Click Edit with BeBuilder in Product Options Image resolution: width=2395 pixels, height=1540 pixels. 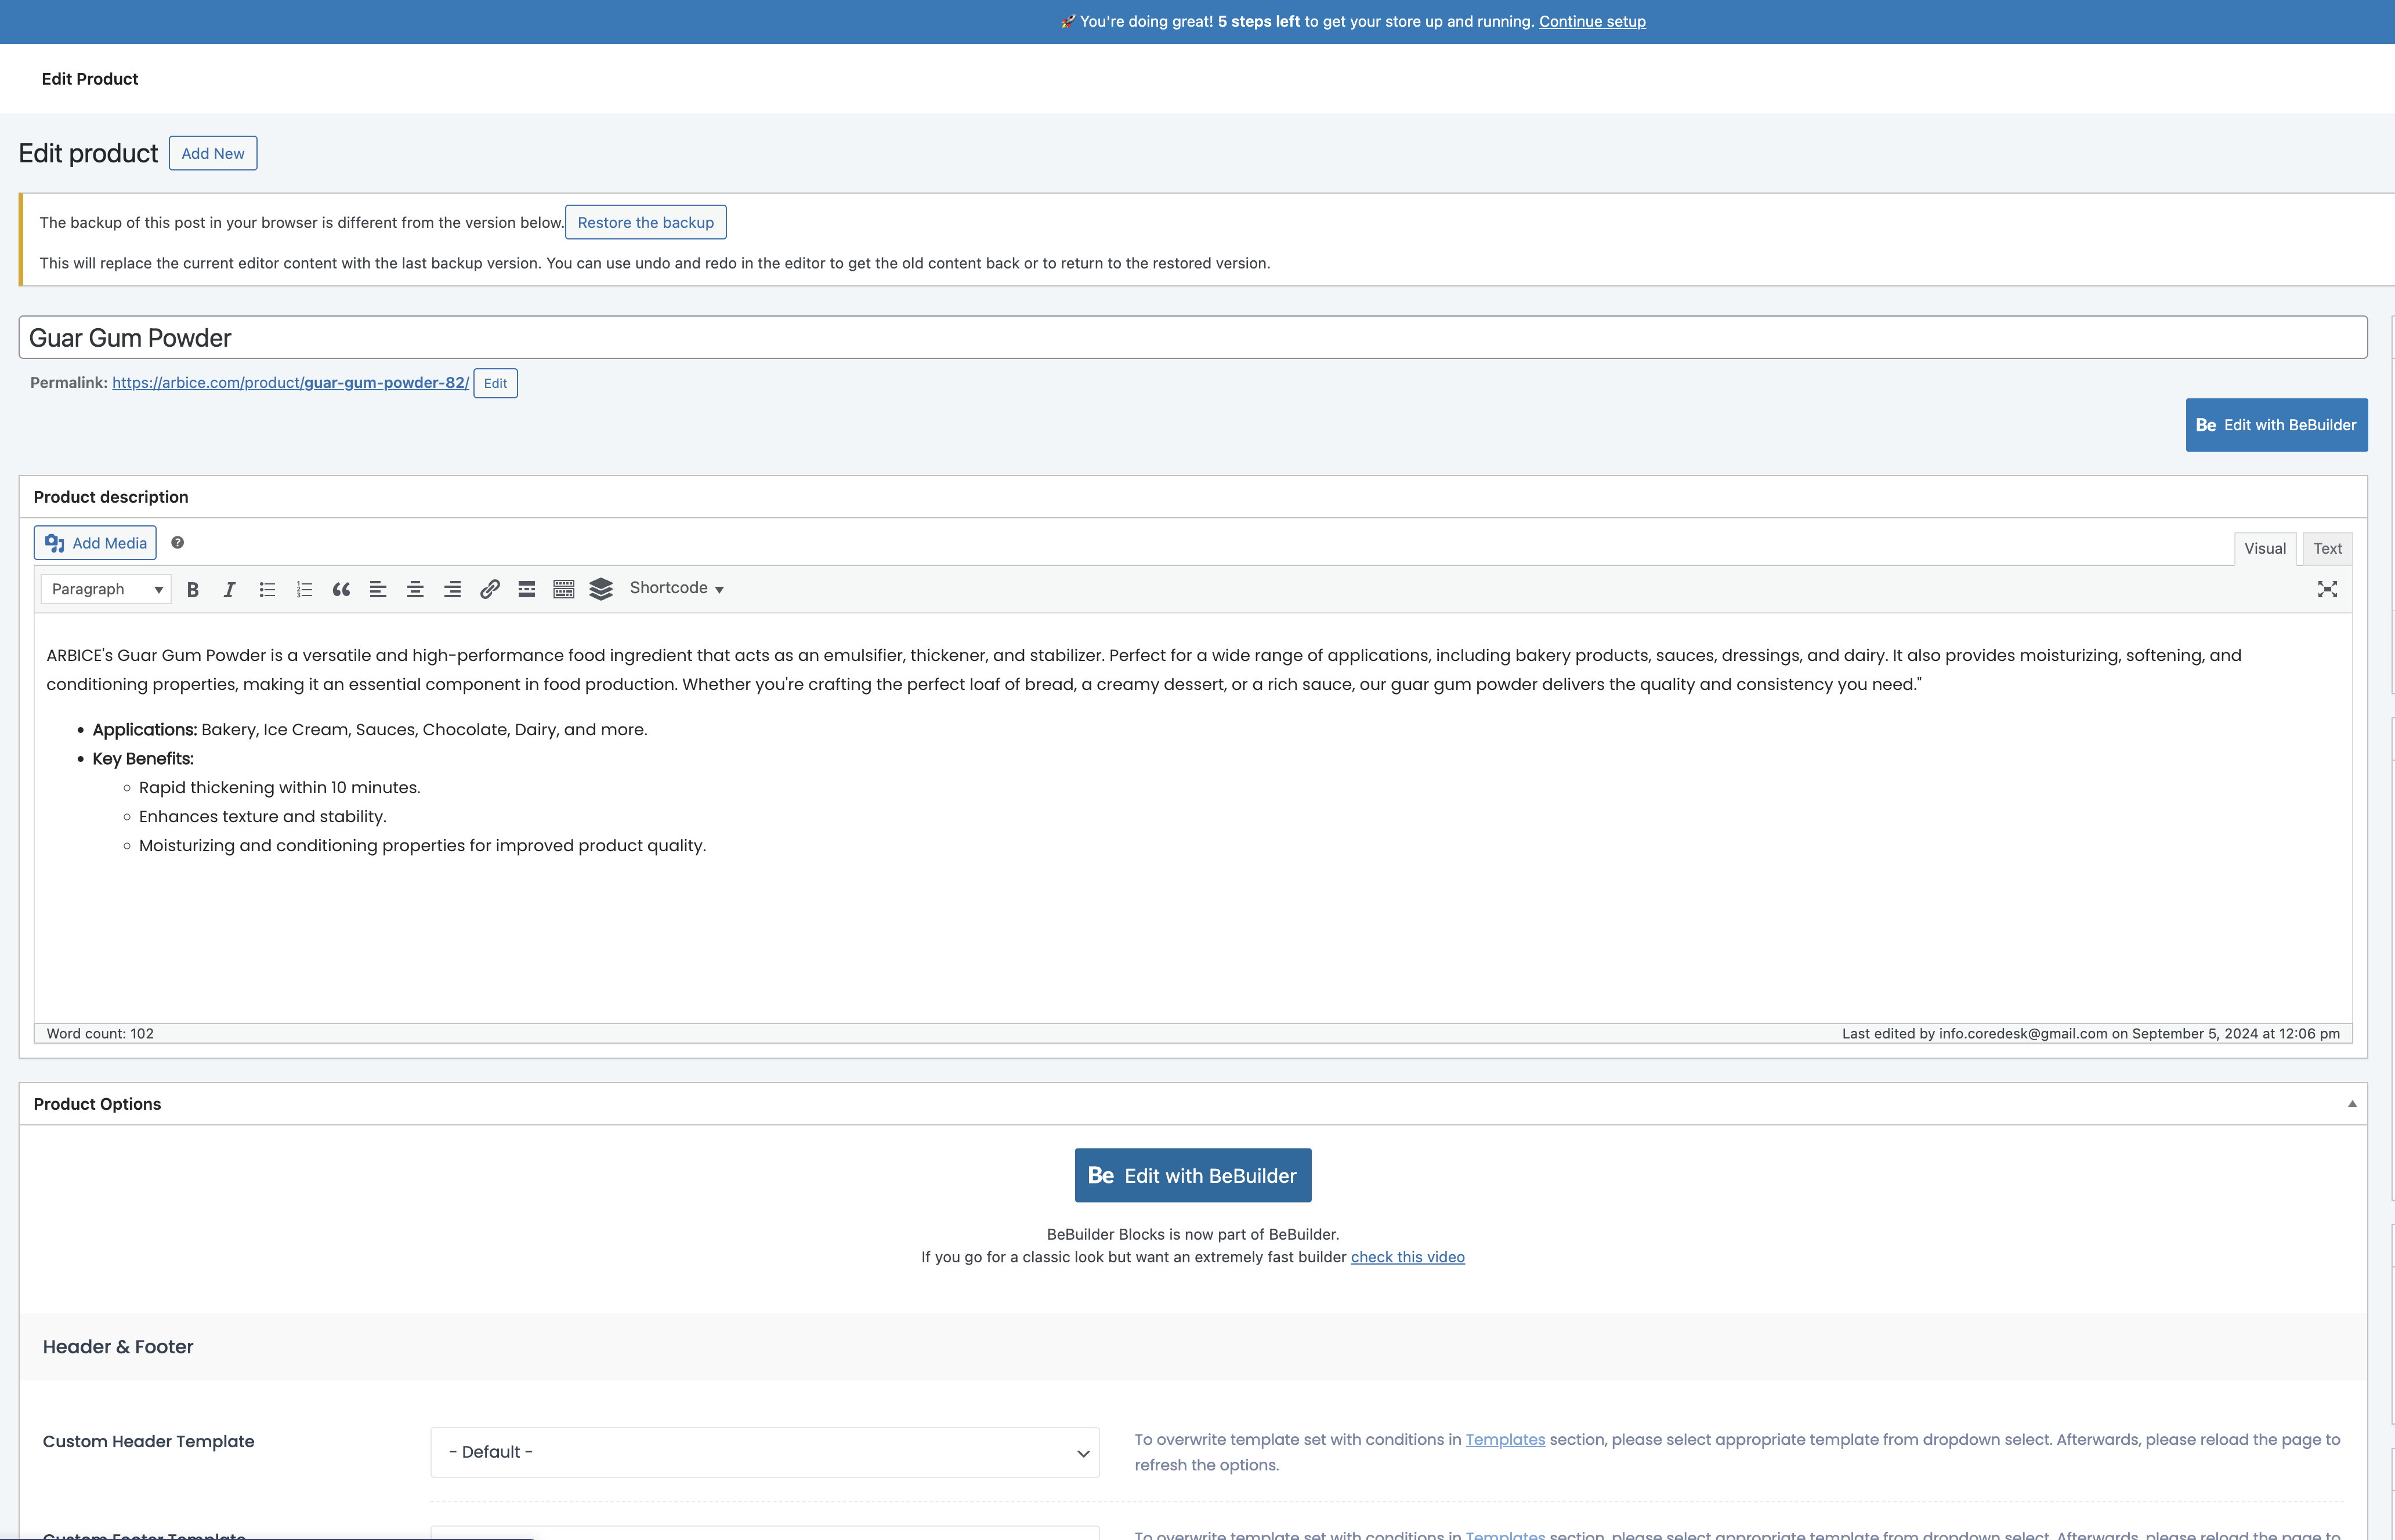click(1192, 1176)
